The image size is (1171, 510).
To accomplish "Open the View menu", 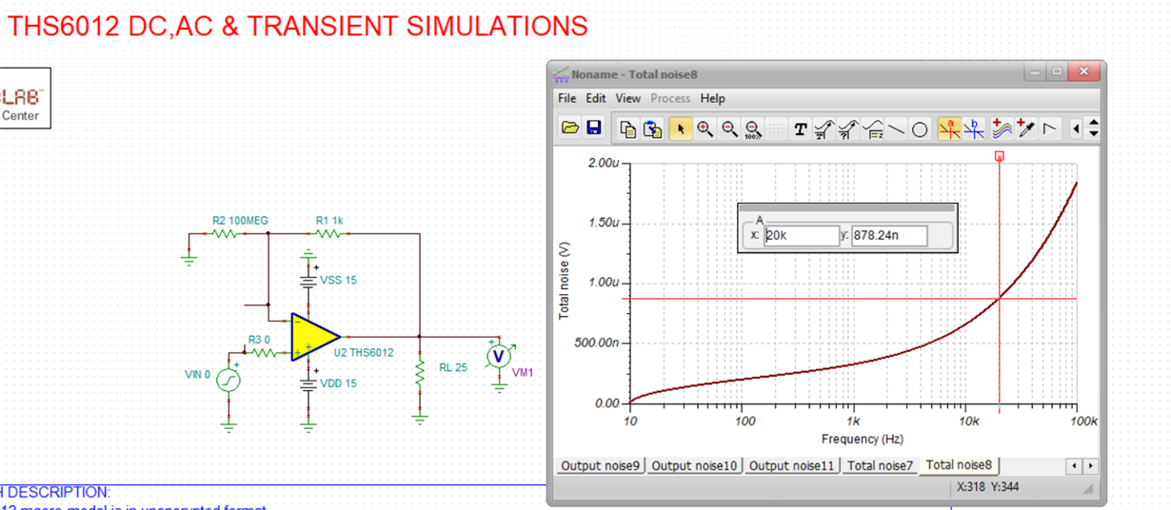I will coord(628,98).
